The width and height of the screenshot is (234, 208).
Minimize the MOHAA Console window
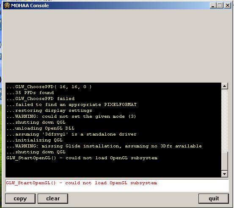click(x=213, y=6)
